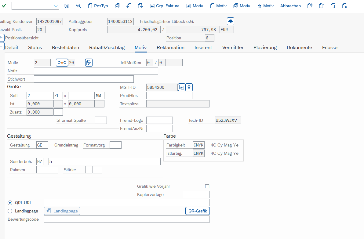Image resolution: width=364 pixels, height=239 pixels.
Task: Click the Position number field showing 6
Action: [x=209, y=38]
